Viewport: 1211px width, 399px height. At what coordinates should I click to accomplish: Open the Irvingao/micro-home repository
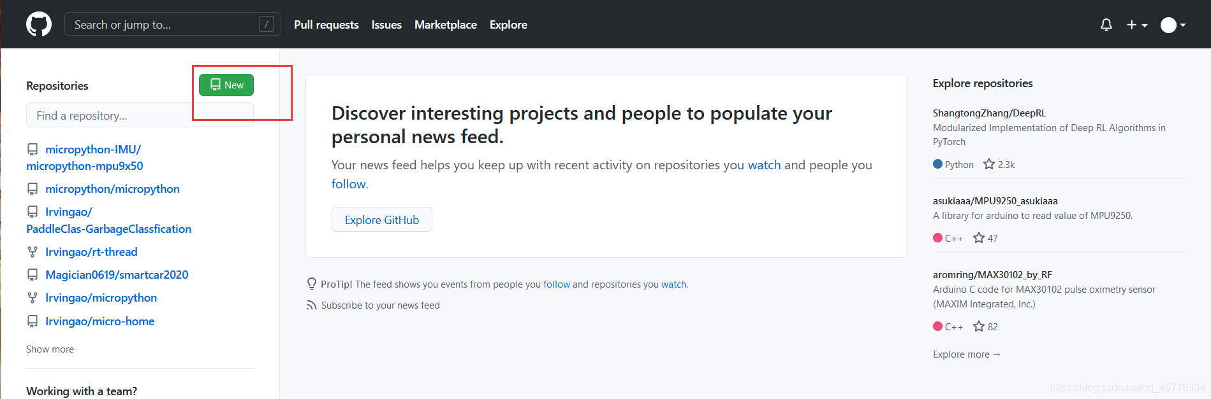point(99,321)
